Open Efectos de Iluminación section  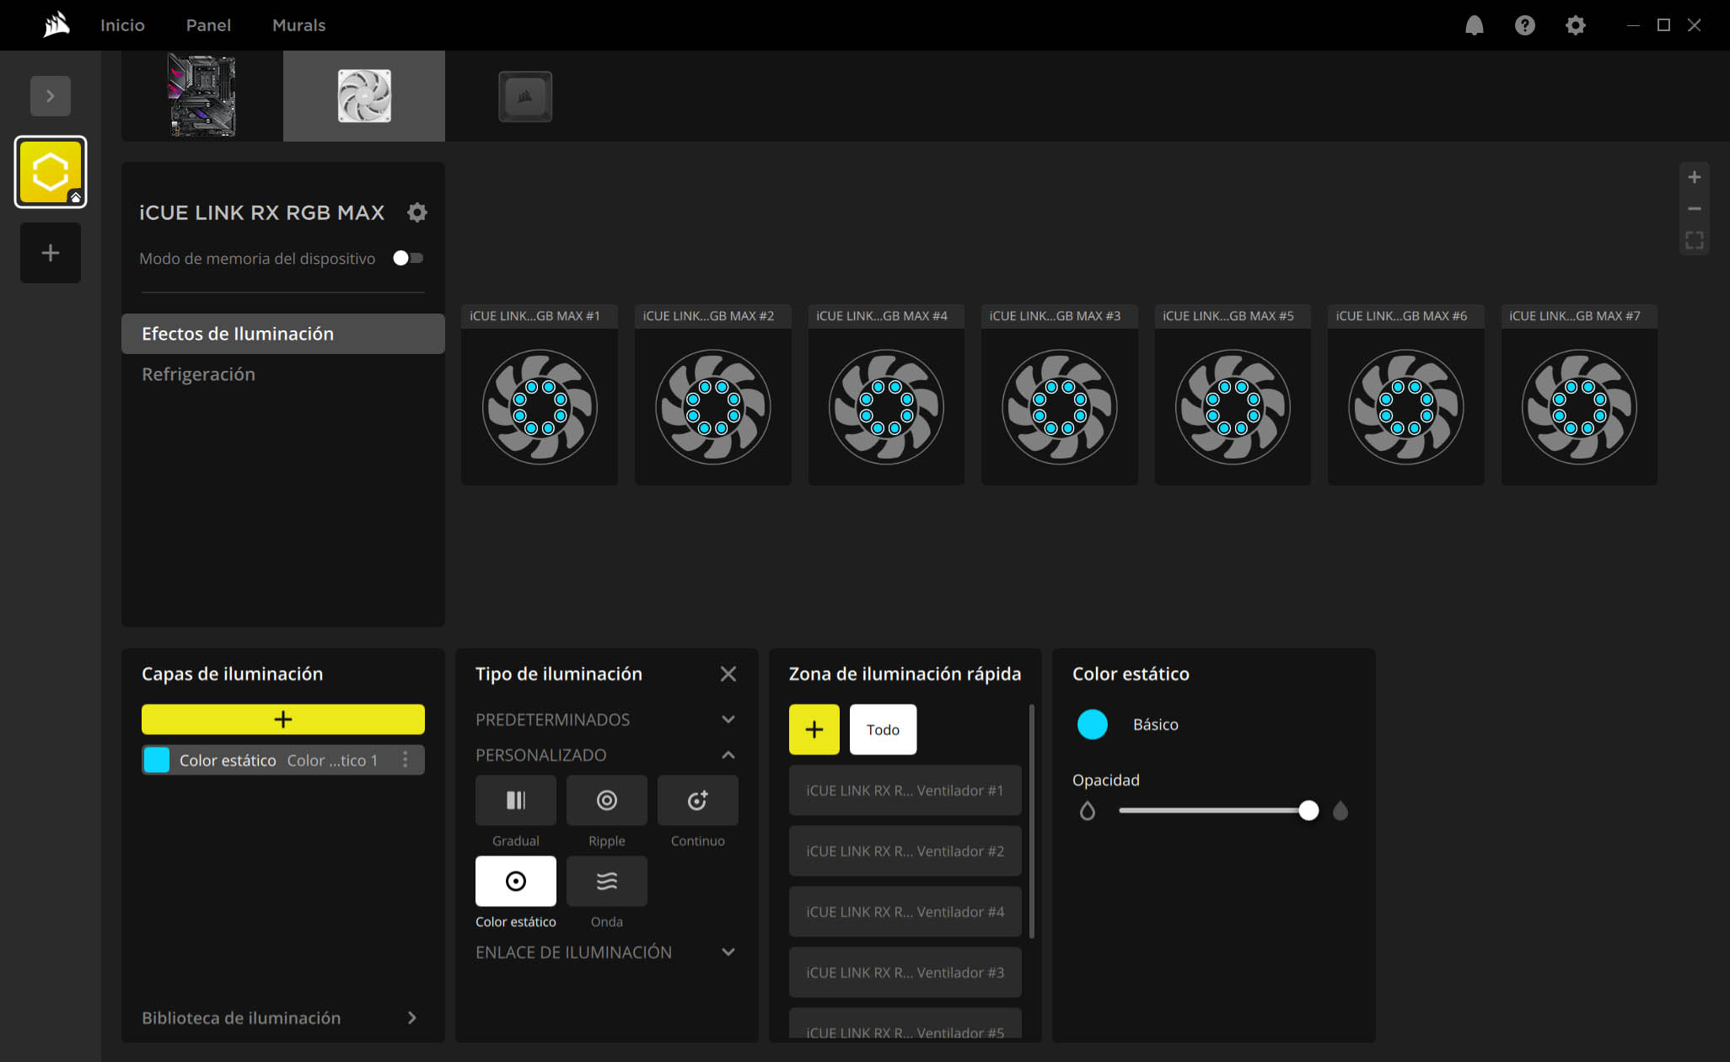coord(283,334)
